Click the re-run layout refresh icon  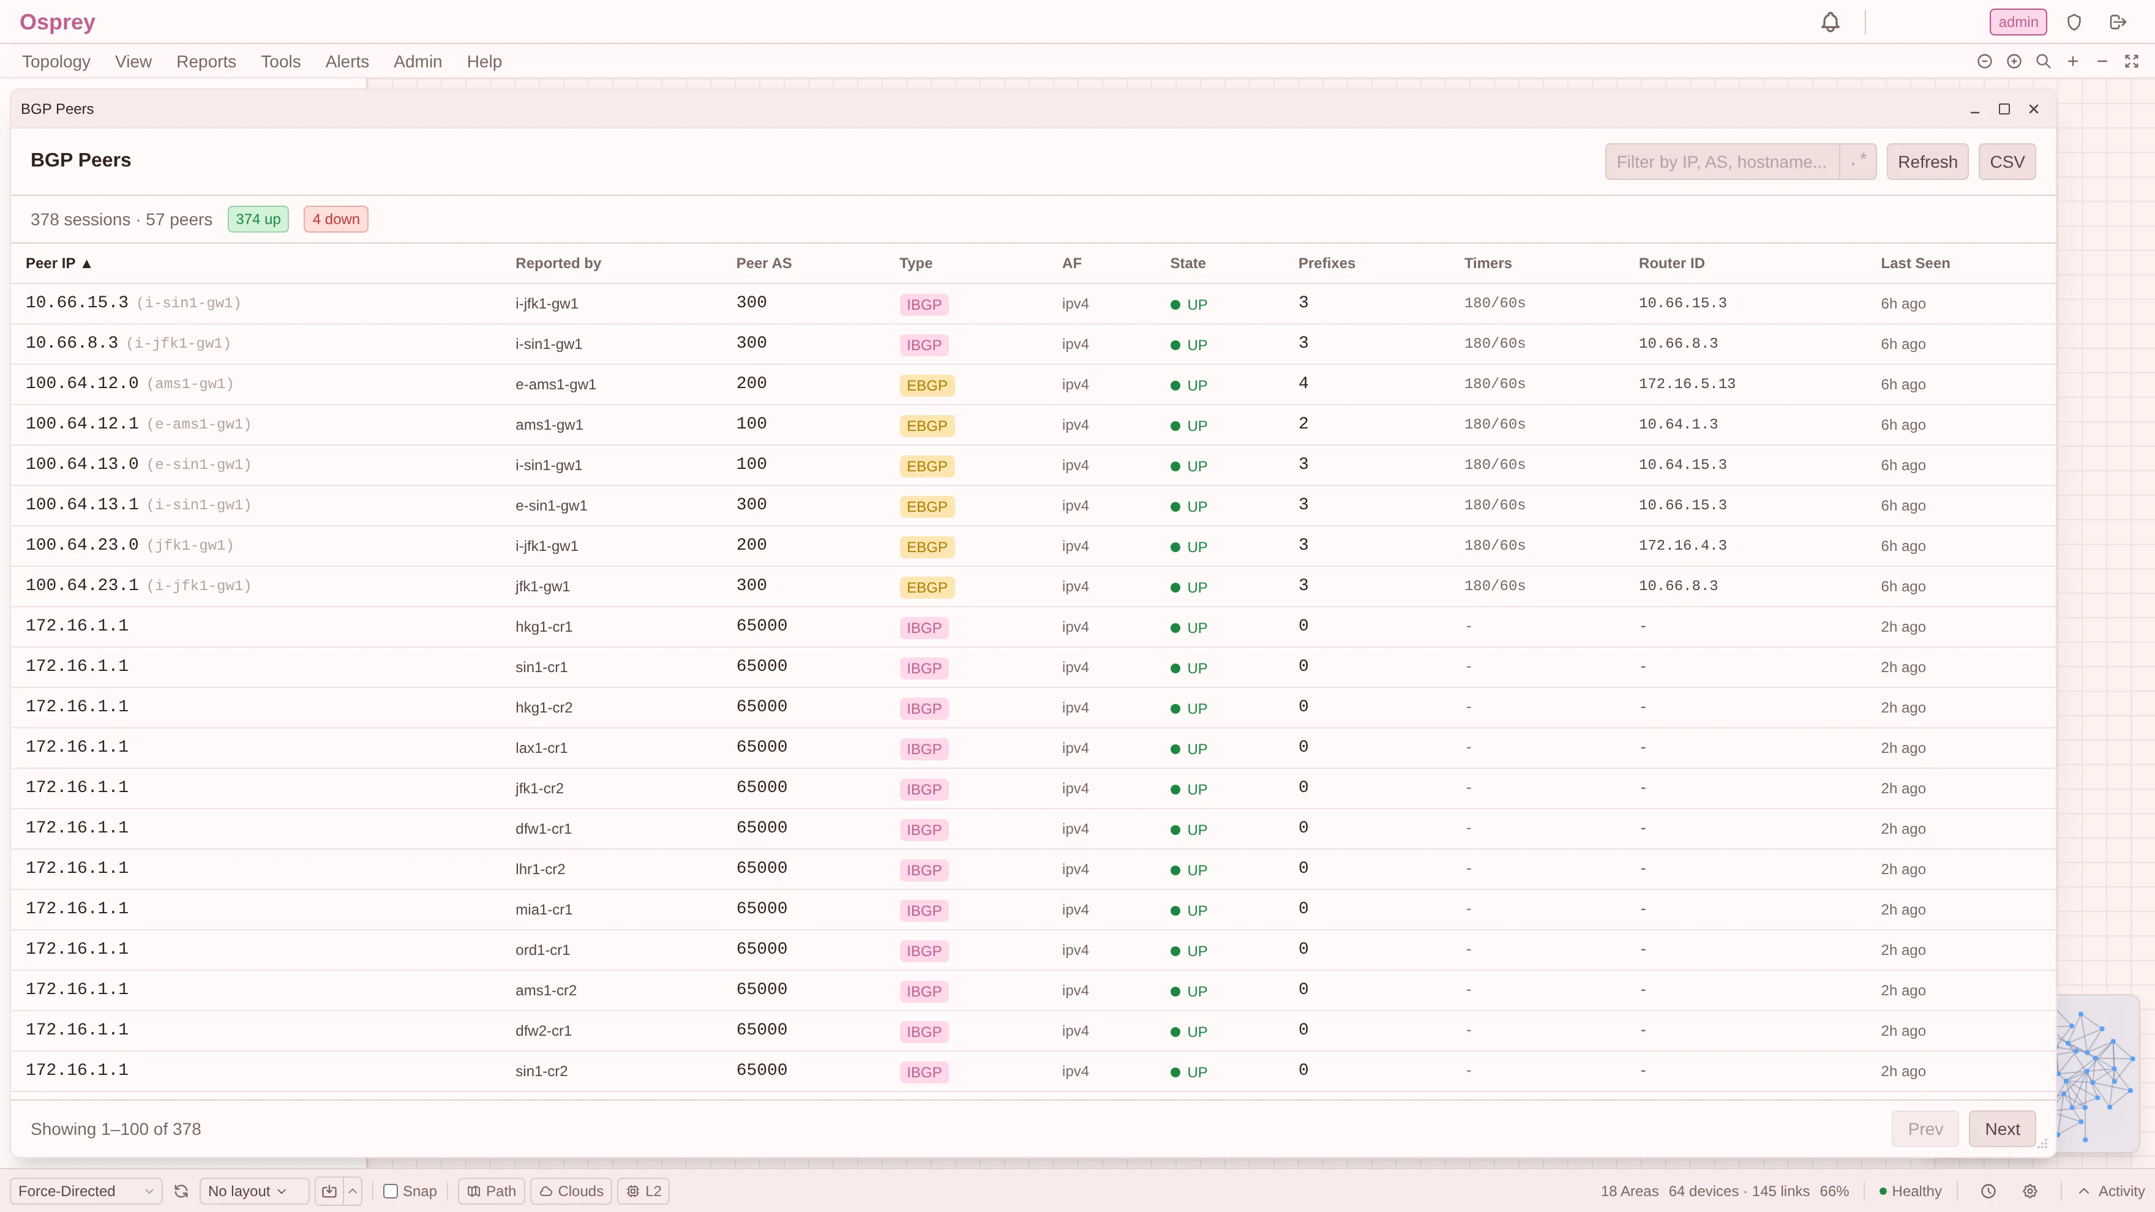pos(181,1191)
